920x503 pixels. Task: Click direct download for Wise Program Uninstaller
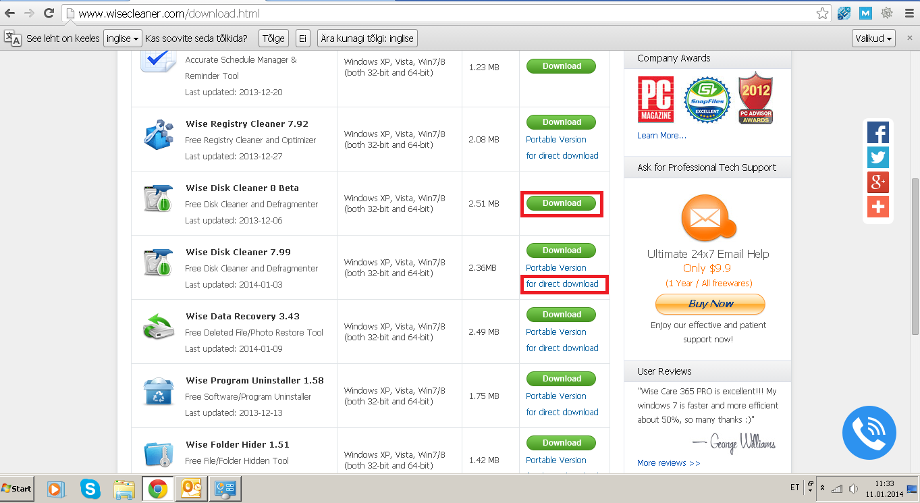coord(562,413)
